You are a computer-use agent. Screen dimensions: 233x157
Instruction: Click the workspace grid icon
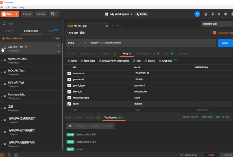pos(107,14)
